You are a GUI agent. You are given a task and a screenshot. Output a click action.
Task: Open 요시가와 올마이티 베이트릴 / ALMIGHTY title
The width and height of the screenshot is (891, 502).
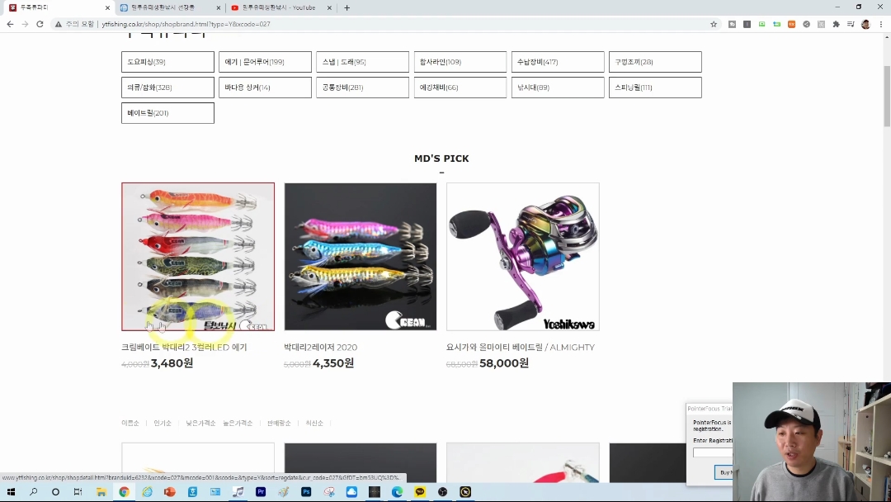tap(521, 348)
